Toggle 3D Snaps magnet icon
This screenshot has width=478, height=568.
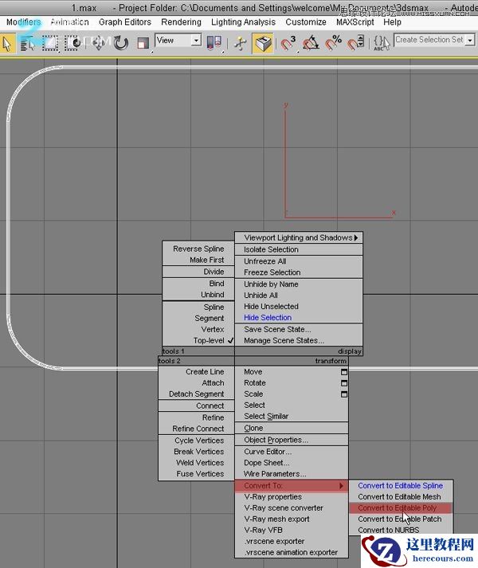[288, 44]
